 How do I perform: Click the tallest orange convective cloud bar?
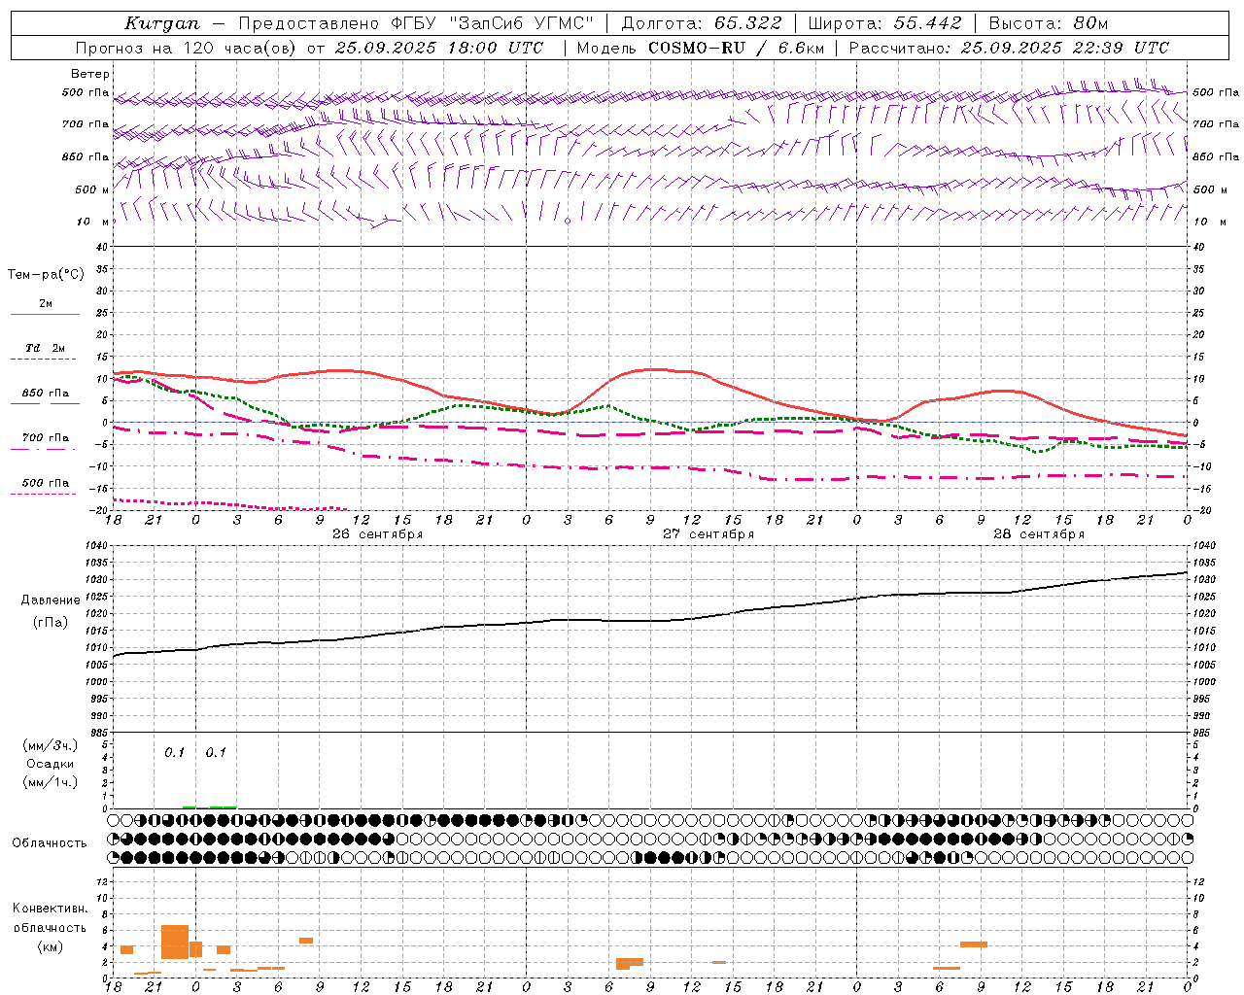point(175,943)
